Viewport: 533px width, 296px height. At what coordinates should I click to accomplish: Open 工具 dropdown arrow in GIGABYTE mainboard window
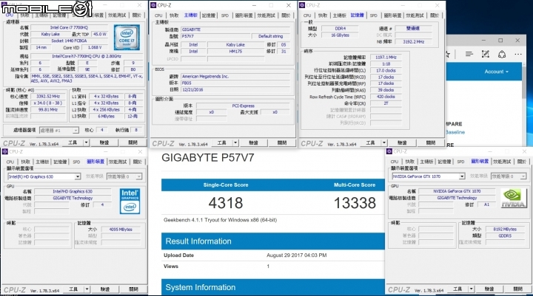coord(235,142)
